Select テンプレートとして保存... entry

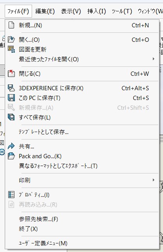coord(82,132)
